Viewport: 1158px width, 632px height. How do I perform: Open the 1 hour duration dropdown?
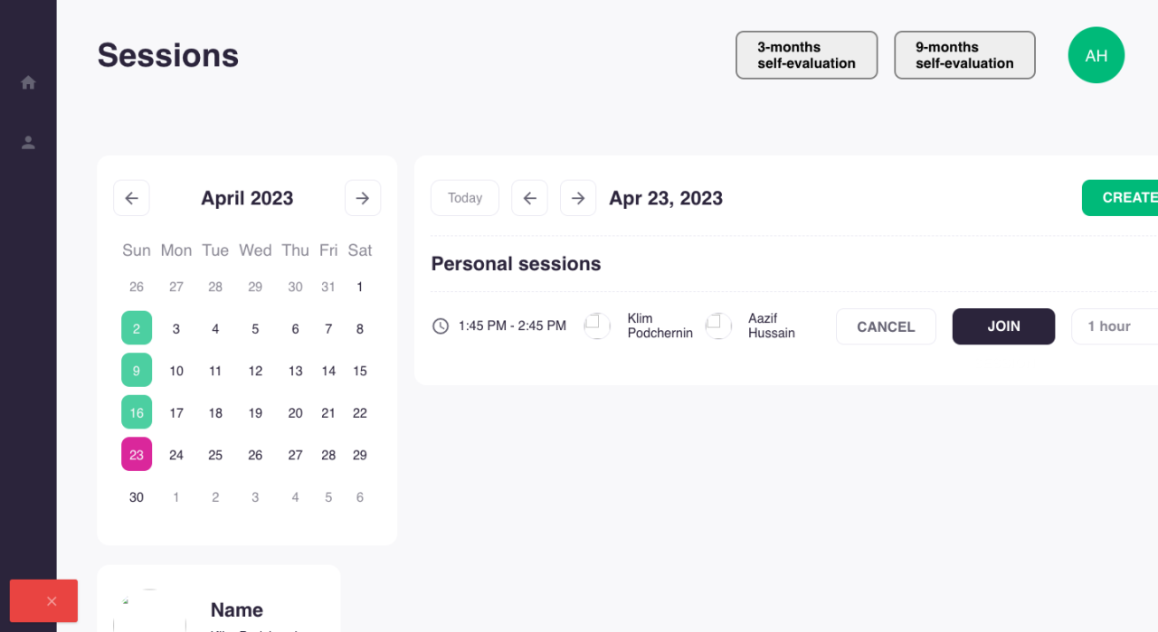point(1115,326)
